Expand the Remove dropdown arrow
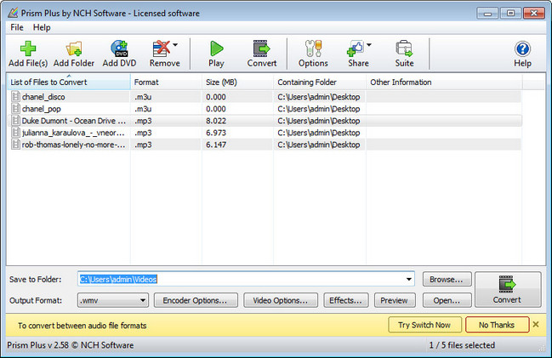Viewport: 552px width, 358px height. (x=175, y=44)
